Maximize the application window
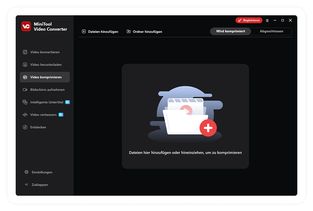313x211 pixels. (282, 20)
